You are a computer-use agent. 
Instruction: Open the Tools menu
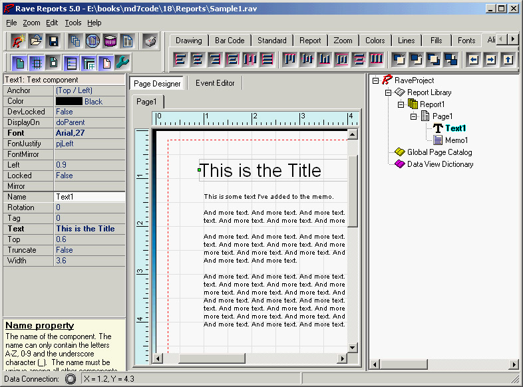pyautogui.click(x=73, y=23)
